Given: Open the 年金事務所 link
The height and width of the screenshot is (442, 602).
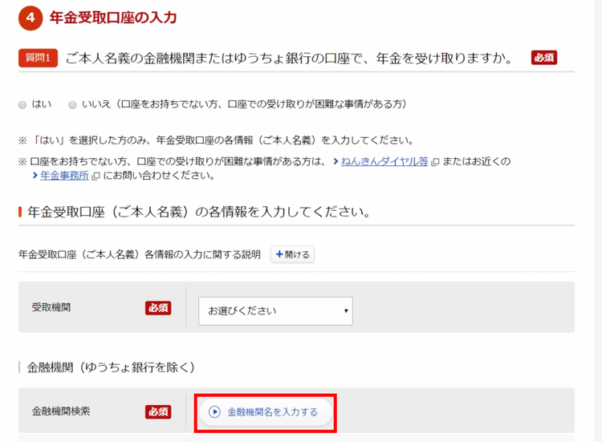Looking at the screenshot, I should (x=64, y=176).
